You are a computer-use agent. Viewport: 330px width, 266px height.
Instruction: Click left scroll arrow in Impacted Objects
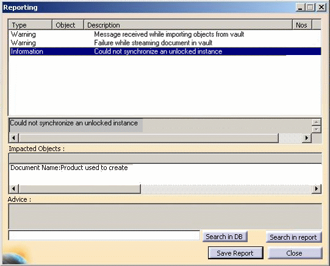pyautogui.click(x=13, y=188)
